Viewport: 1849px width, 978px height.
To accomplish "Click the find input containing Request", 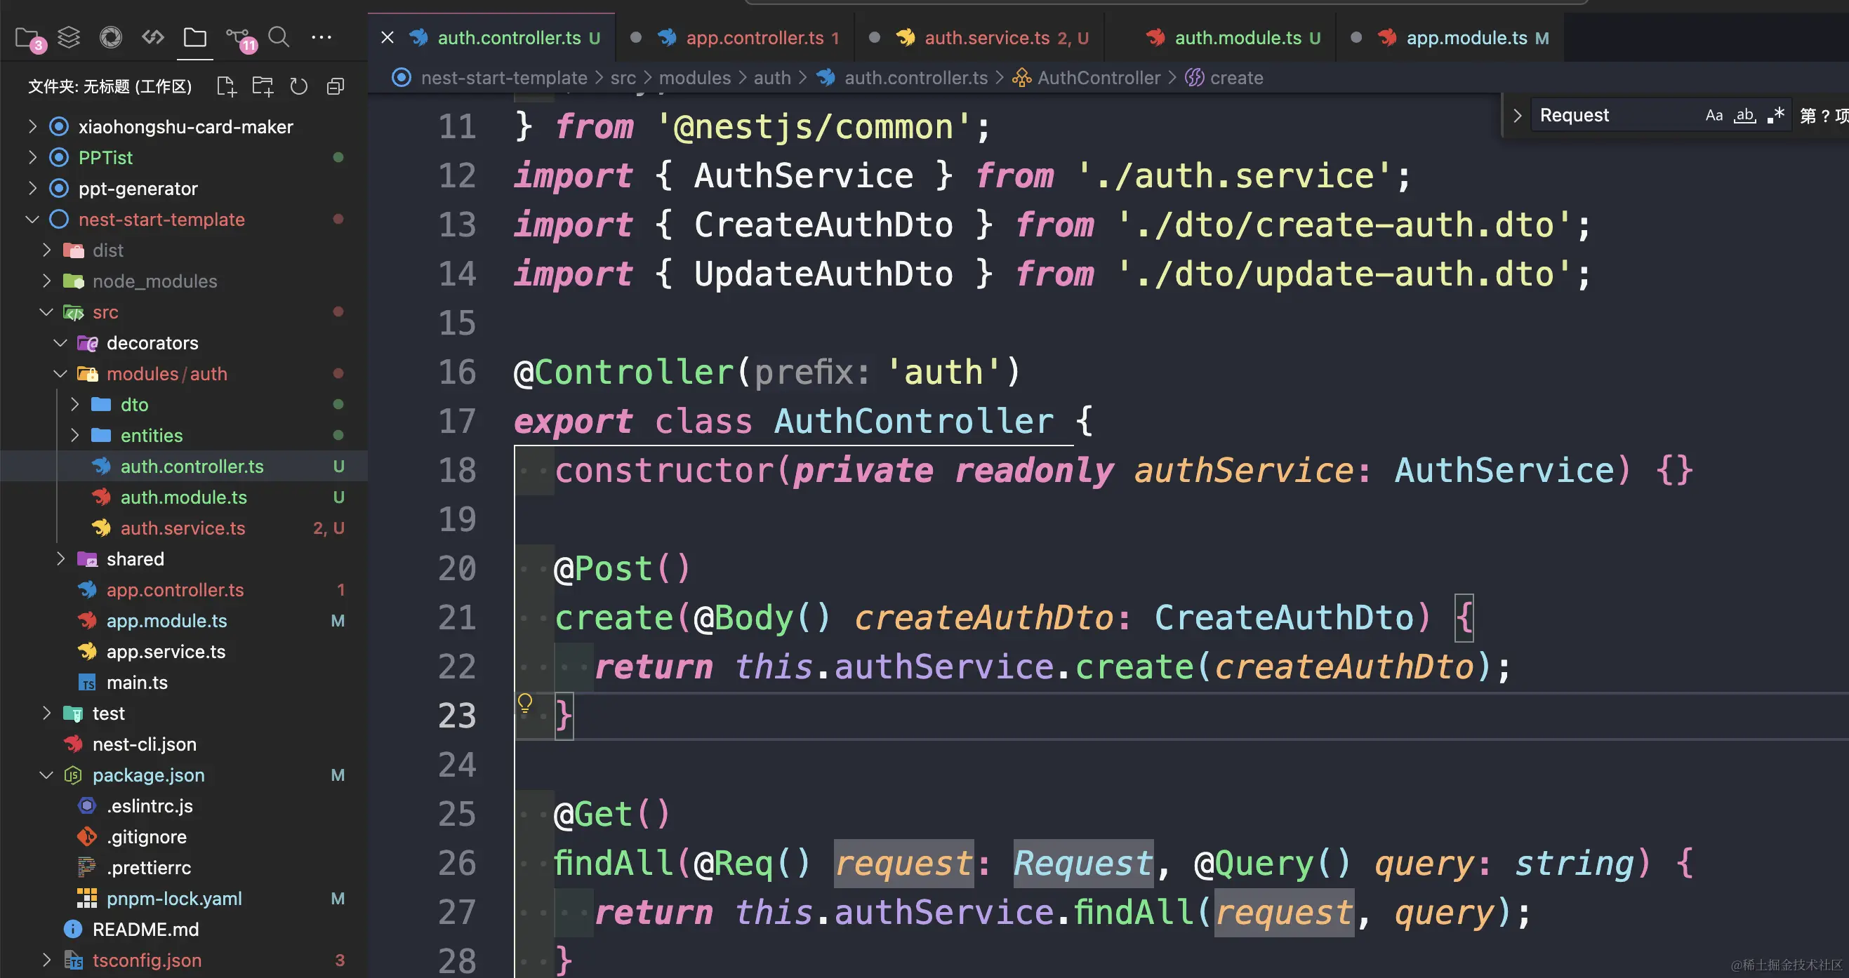I will pyautogui.click(x=1615, y=116).
